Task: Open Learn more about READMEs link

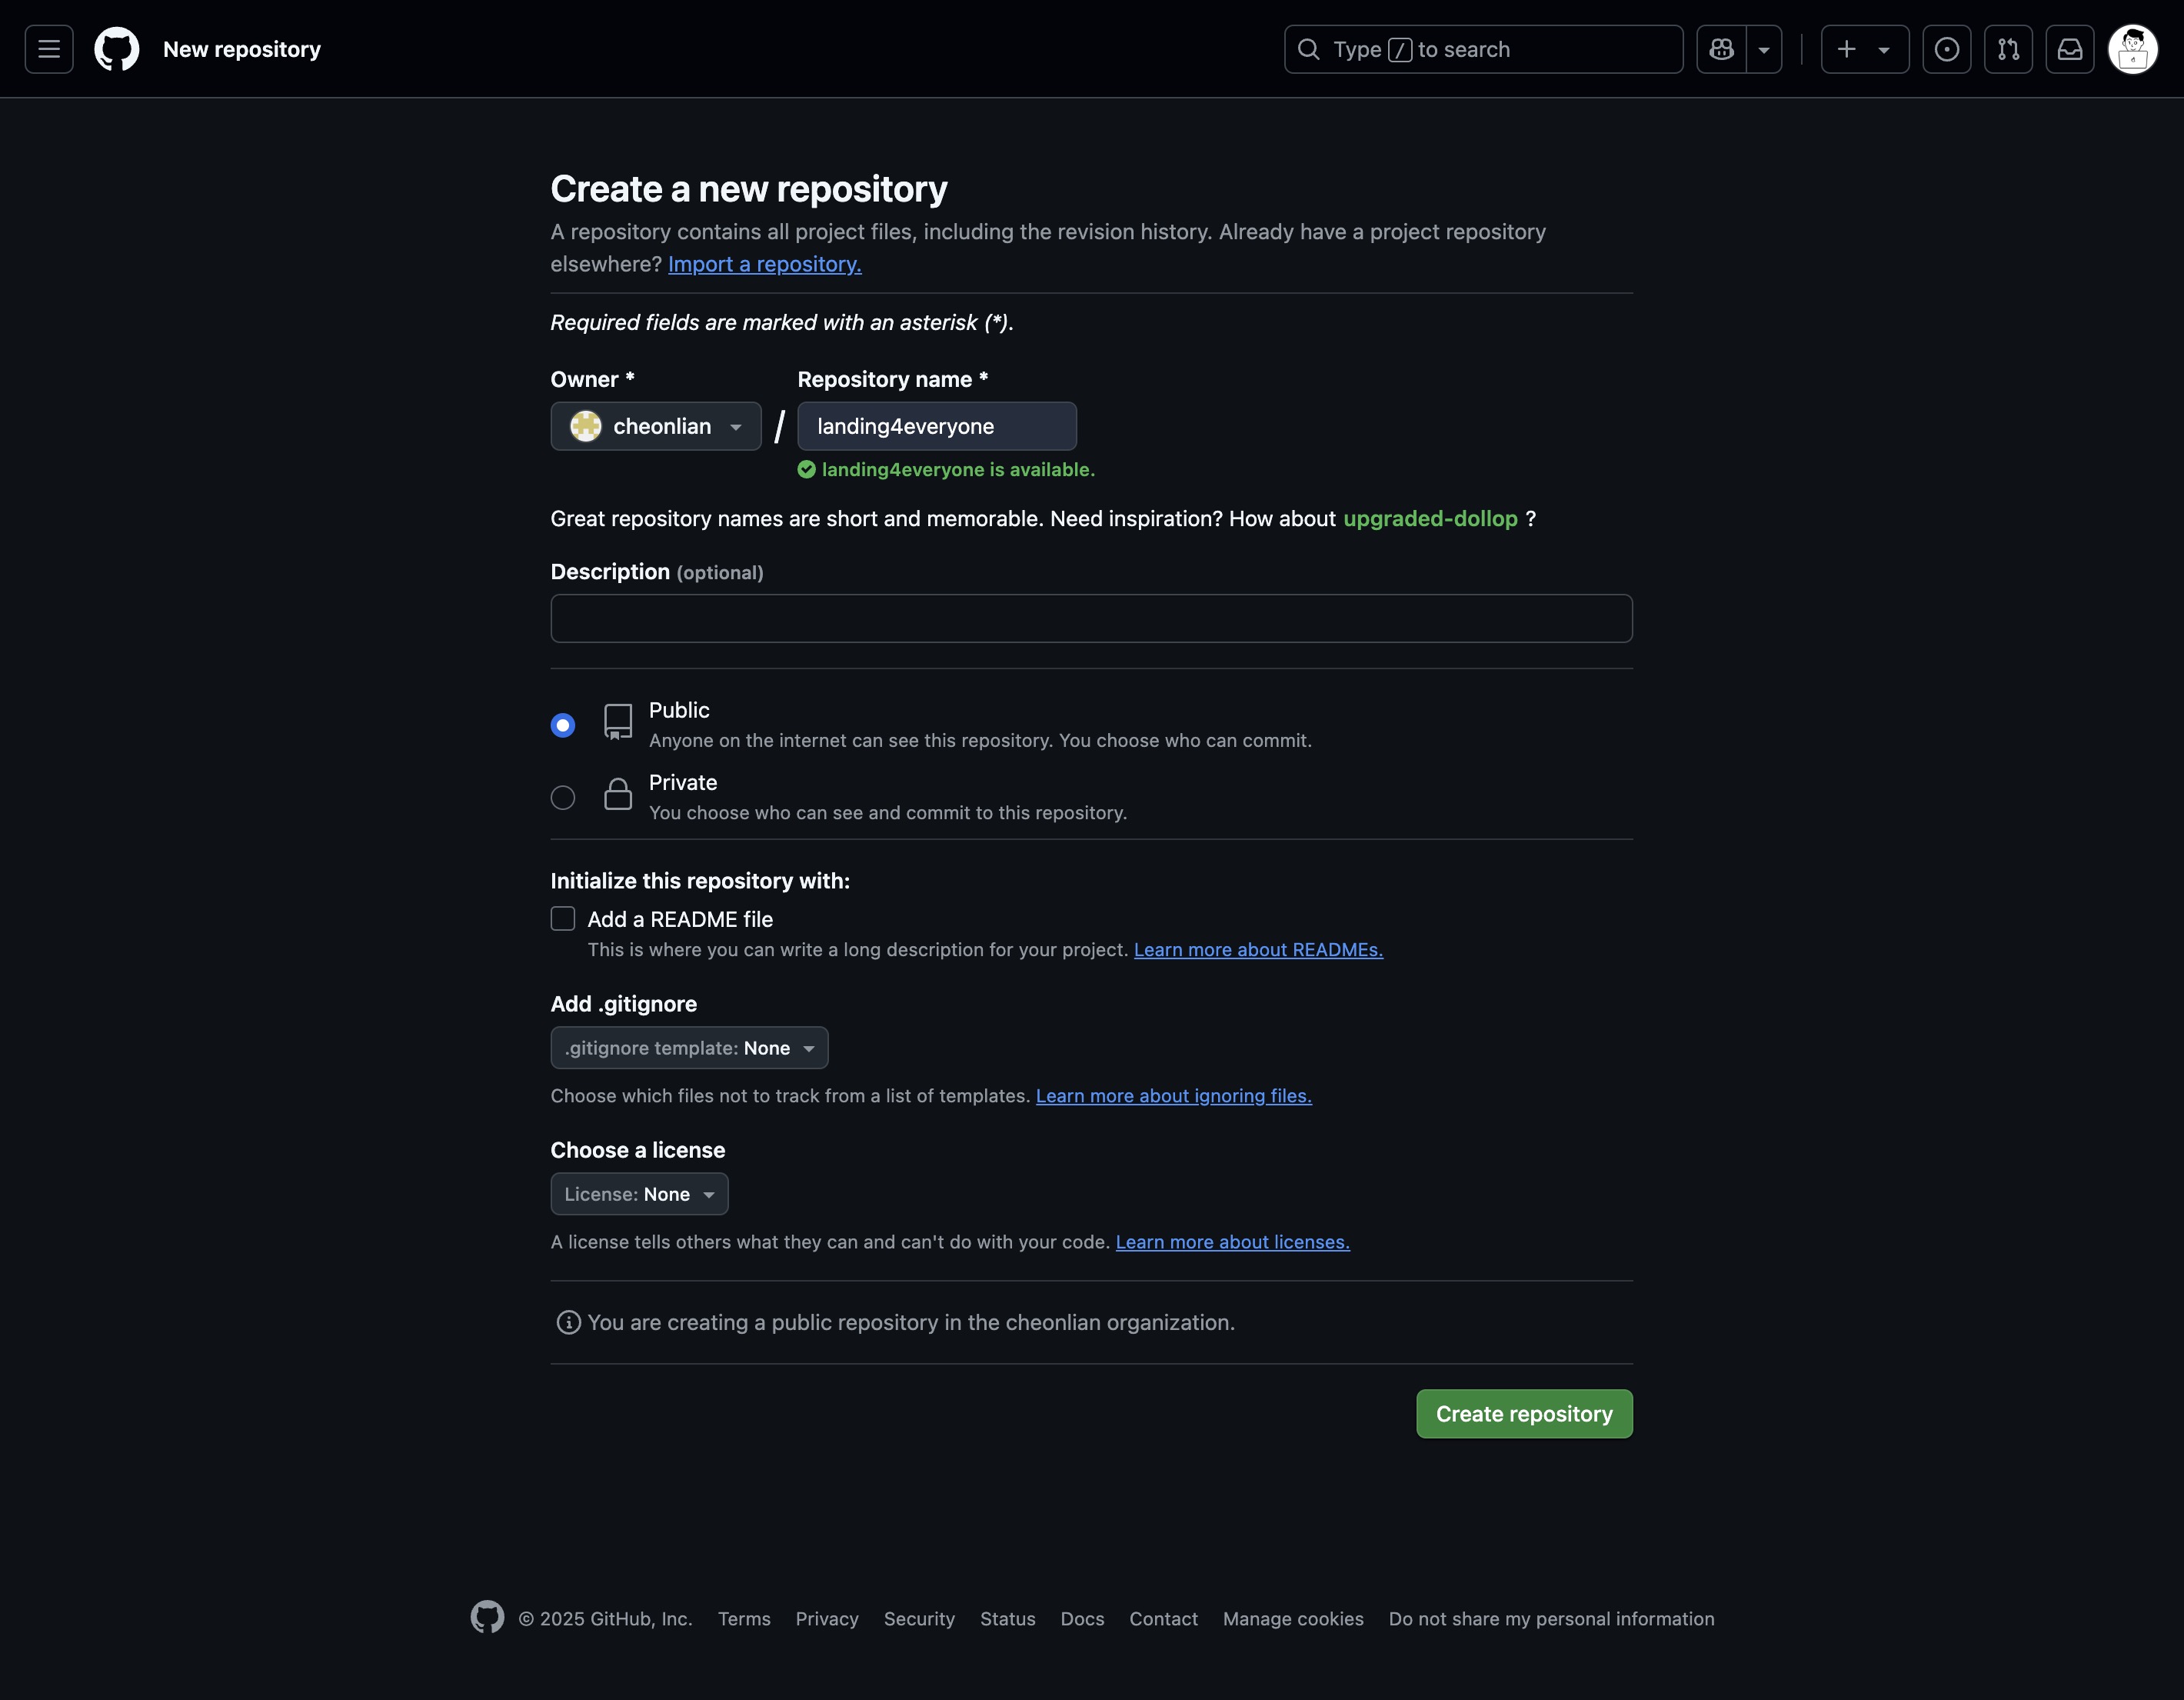Action: click(1258, 949)
